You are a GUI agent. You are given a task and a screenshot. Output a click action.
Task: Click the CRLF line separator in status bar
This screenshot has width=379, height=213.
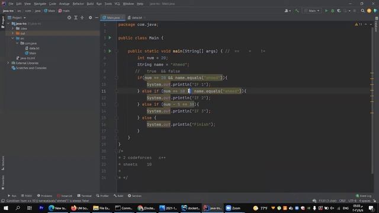[342, 201]
